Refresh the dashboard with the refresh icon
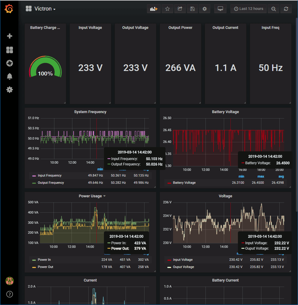This screenshot has width=298, height=305. click(286, 8)
